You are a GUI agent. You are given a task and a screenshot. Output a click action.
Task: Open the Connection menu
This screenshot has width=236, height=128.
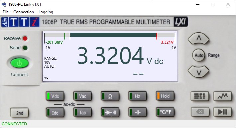(24, 12)
